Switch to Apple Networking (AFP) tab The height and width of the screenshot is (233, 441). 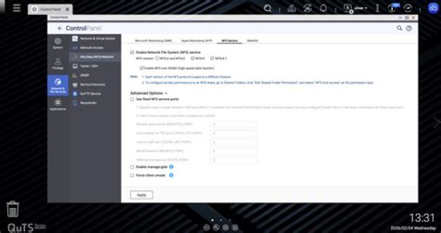[x=197, y=41]
